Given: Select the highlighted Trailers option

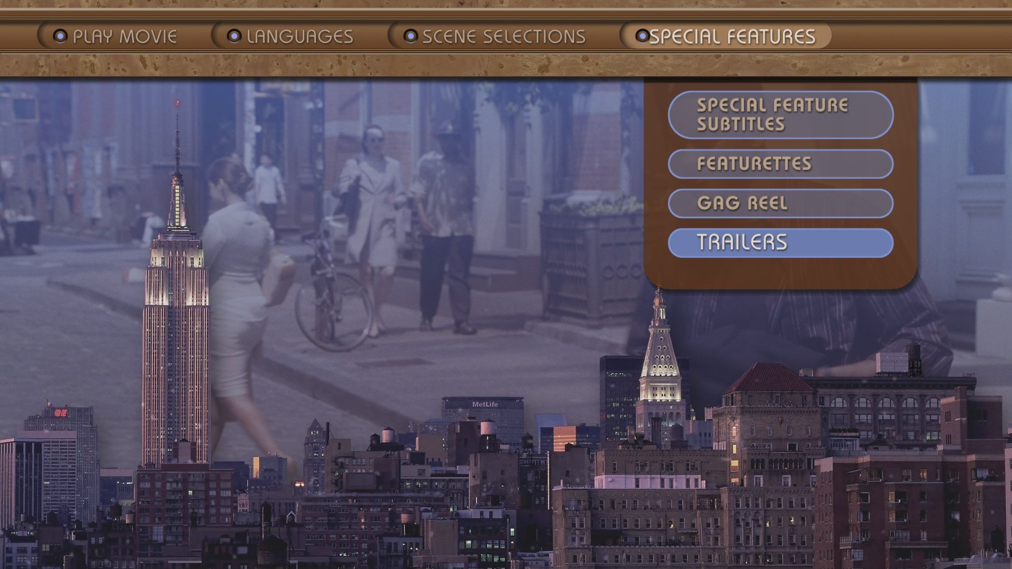Looking at the screenshot, I should point(781,243).
